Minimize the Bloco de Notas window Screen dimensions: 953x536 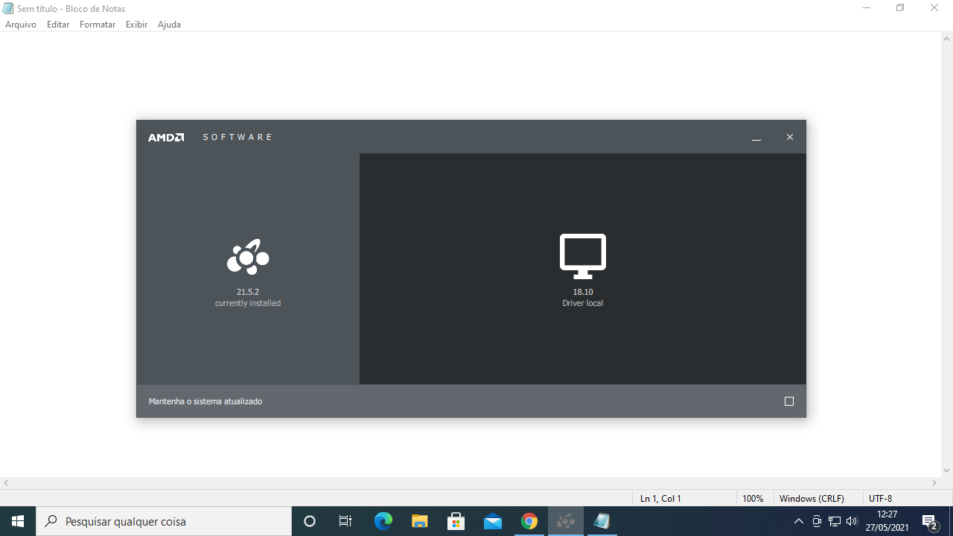click(x=867, y=8)
